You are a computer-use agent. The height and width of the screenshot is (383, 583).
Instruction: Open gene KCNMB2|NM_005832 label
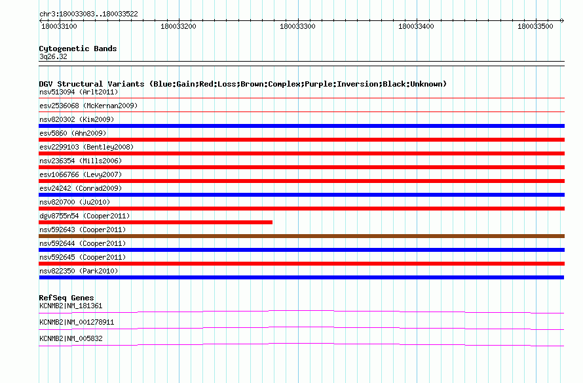coord(71,338)
